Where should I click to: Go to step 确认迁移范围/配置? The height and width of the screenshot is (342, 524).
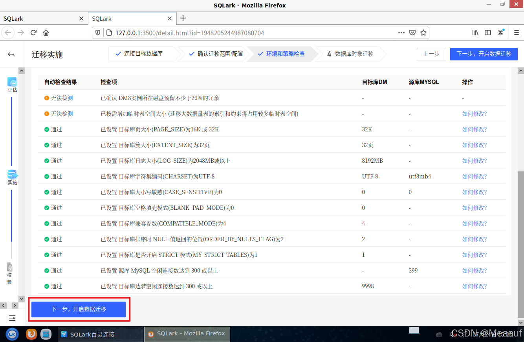[216, 54]
